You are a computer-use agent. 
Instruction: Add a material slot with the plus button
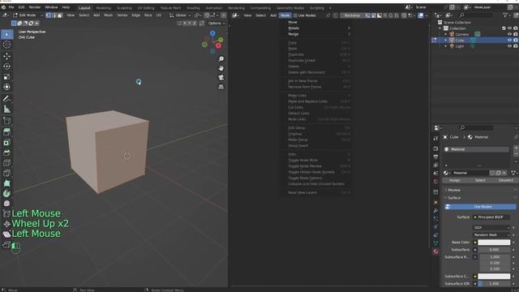(516, 148)
